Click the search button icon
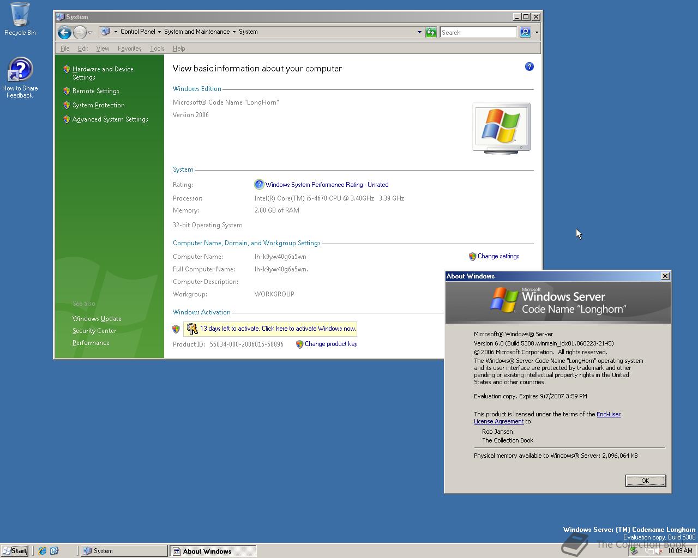The width and height of the screenshot is (698, 558). click(x=525, y=32)
